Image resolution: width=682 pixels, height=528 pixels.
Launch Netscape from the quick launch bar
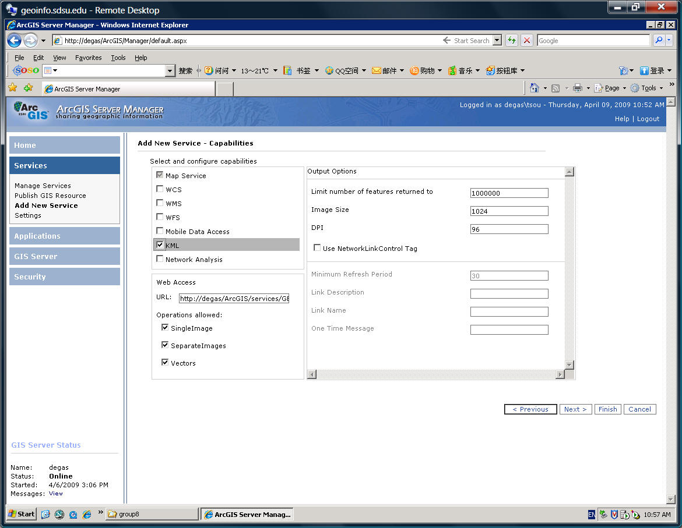point(59,515)
